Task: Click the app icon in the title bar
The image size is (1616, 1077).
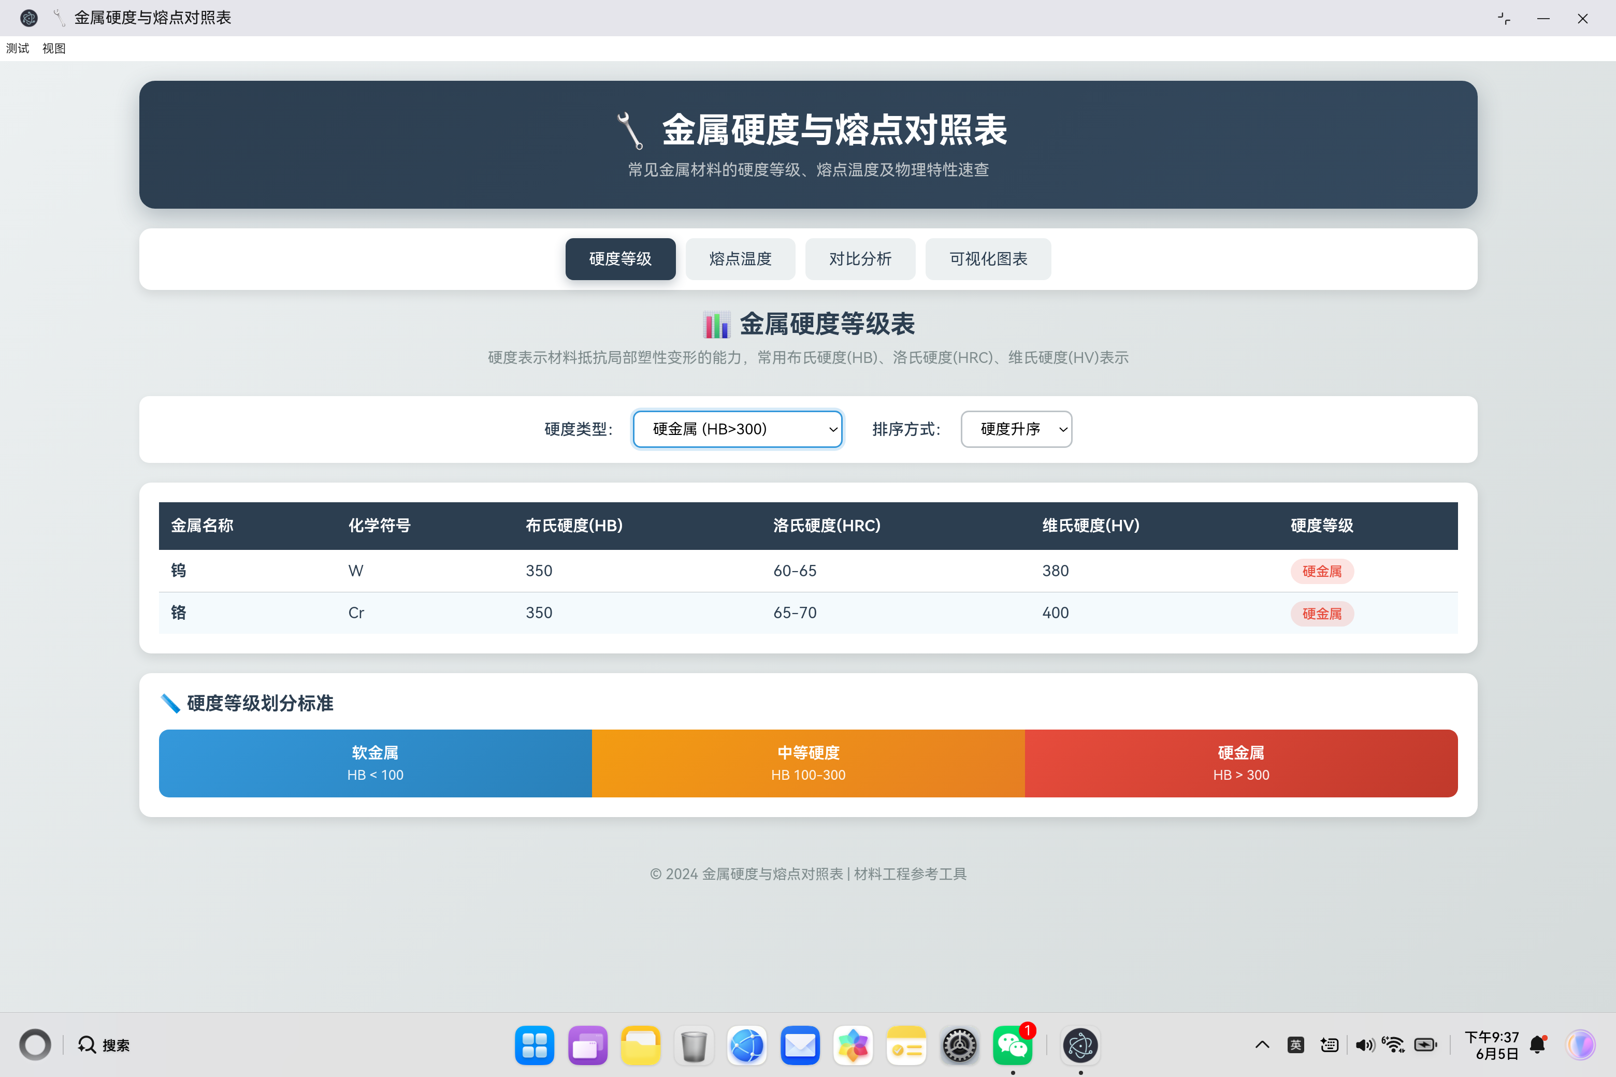Action: coord(28,18)
